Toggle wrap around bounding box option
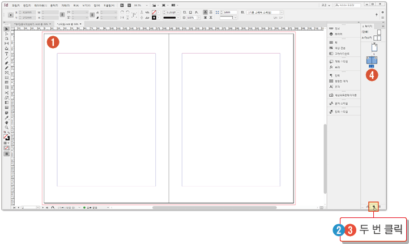The height and width of the screenshot is (244, 409). pos(211,12)
